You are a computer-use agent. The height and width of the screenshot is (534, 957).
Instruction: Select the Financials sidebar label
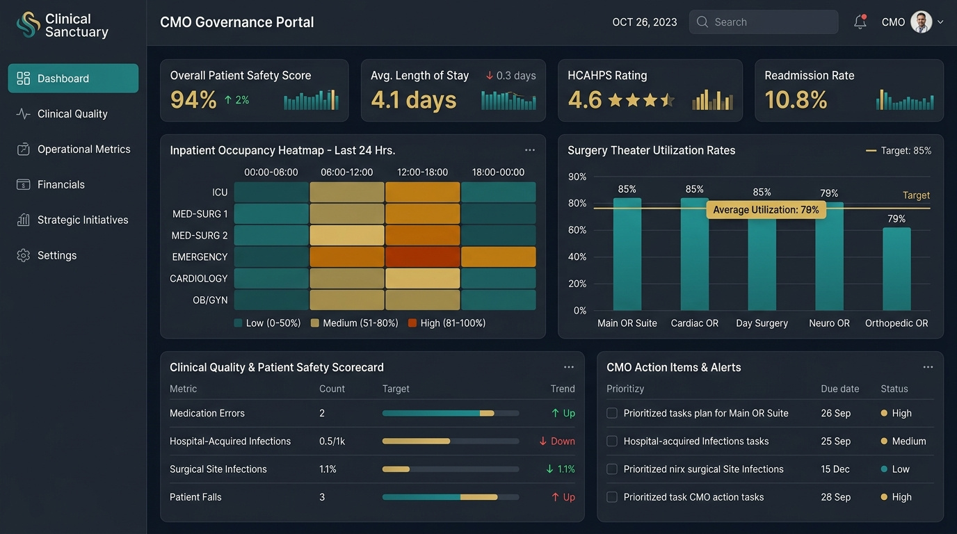(x=61, y=184)
